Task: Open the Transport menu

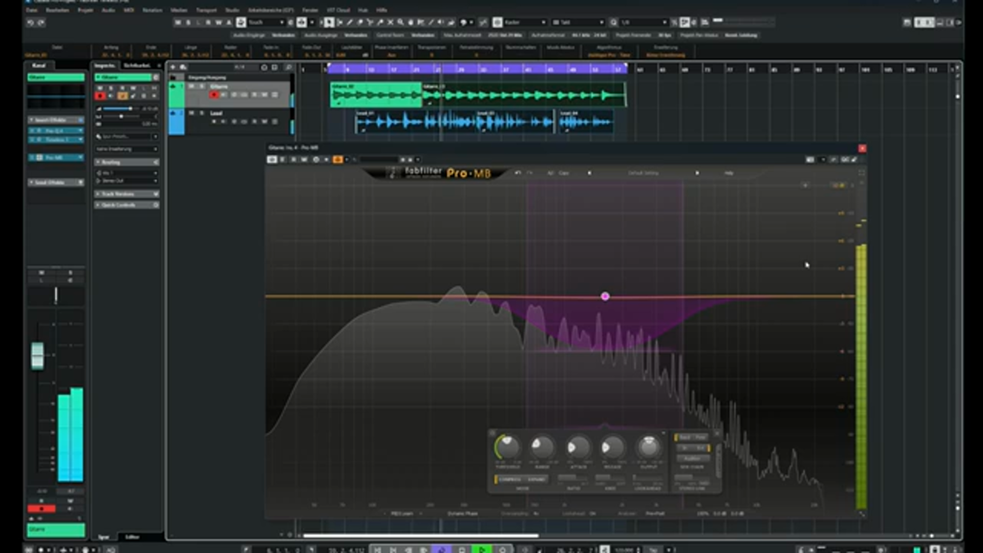Action: 206,10
